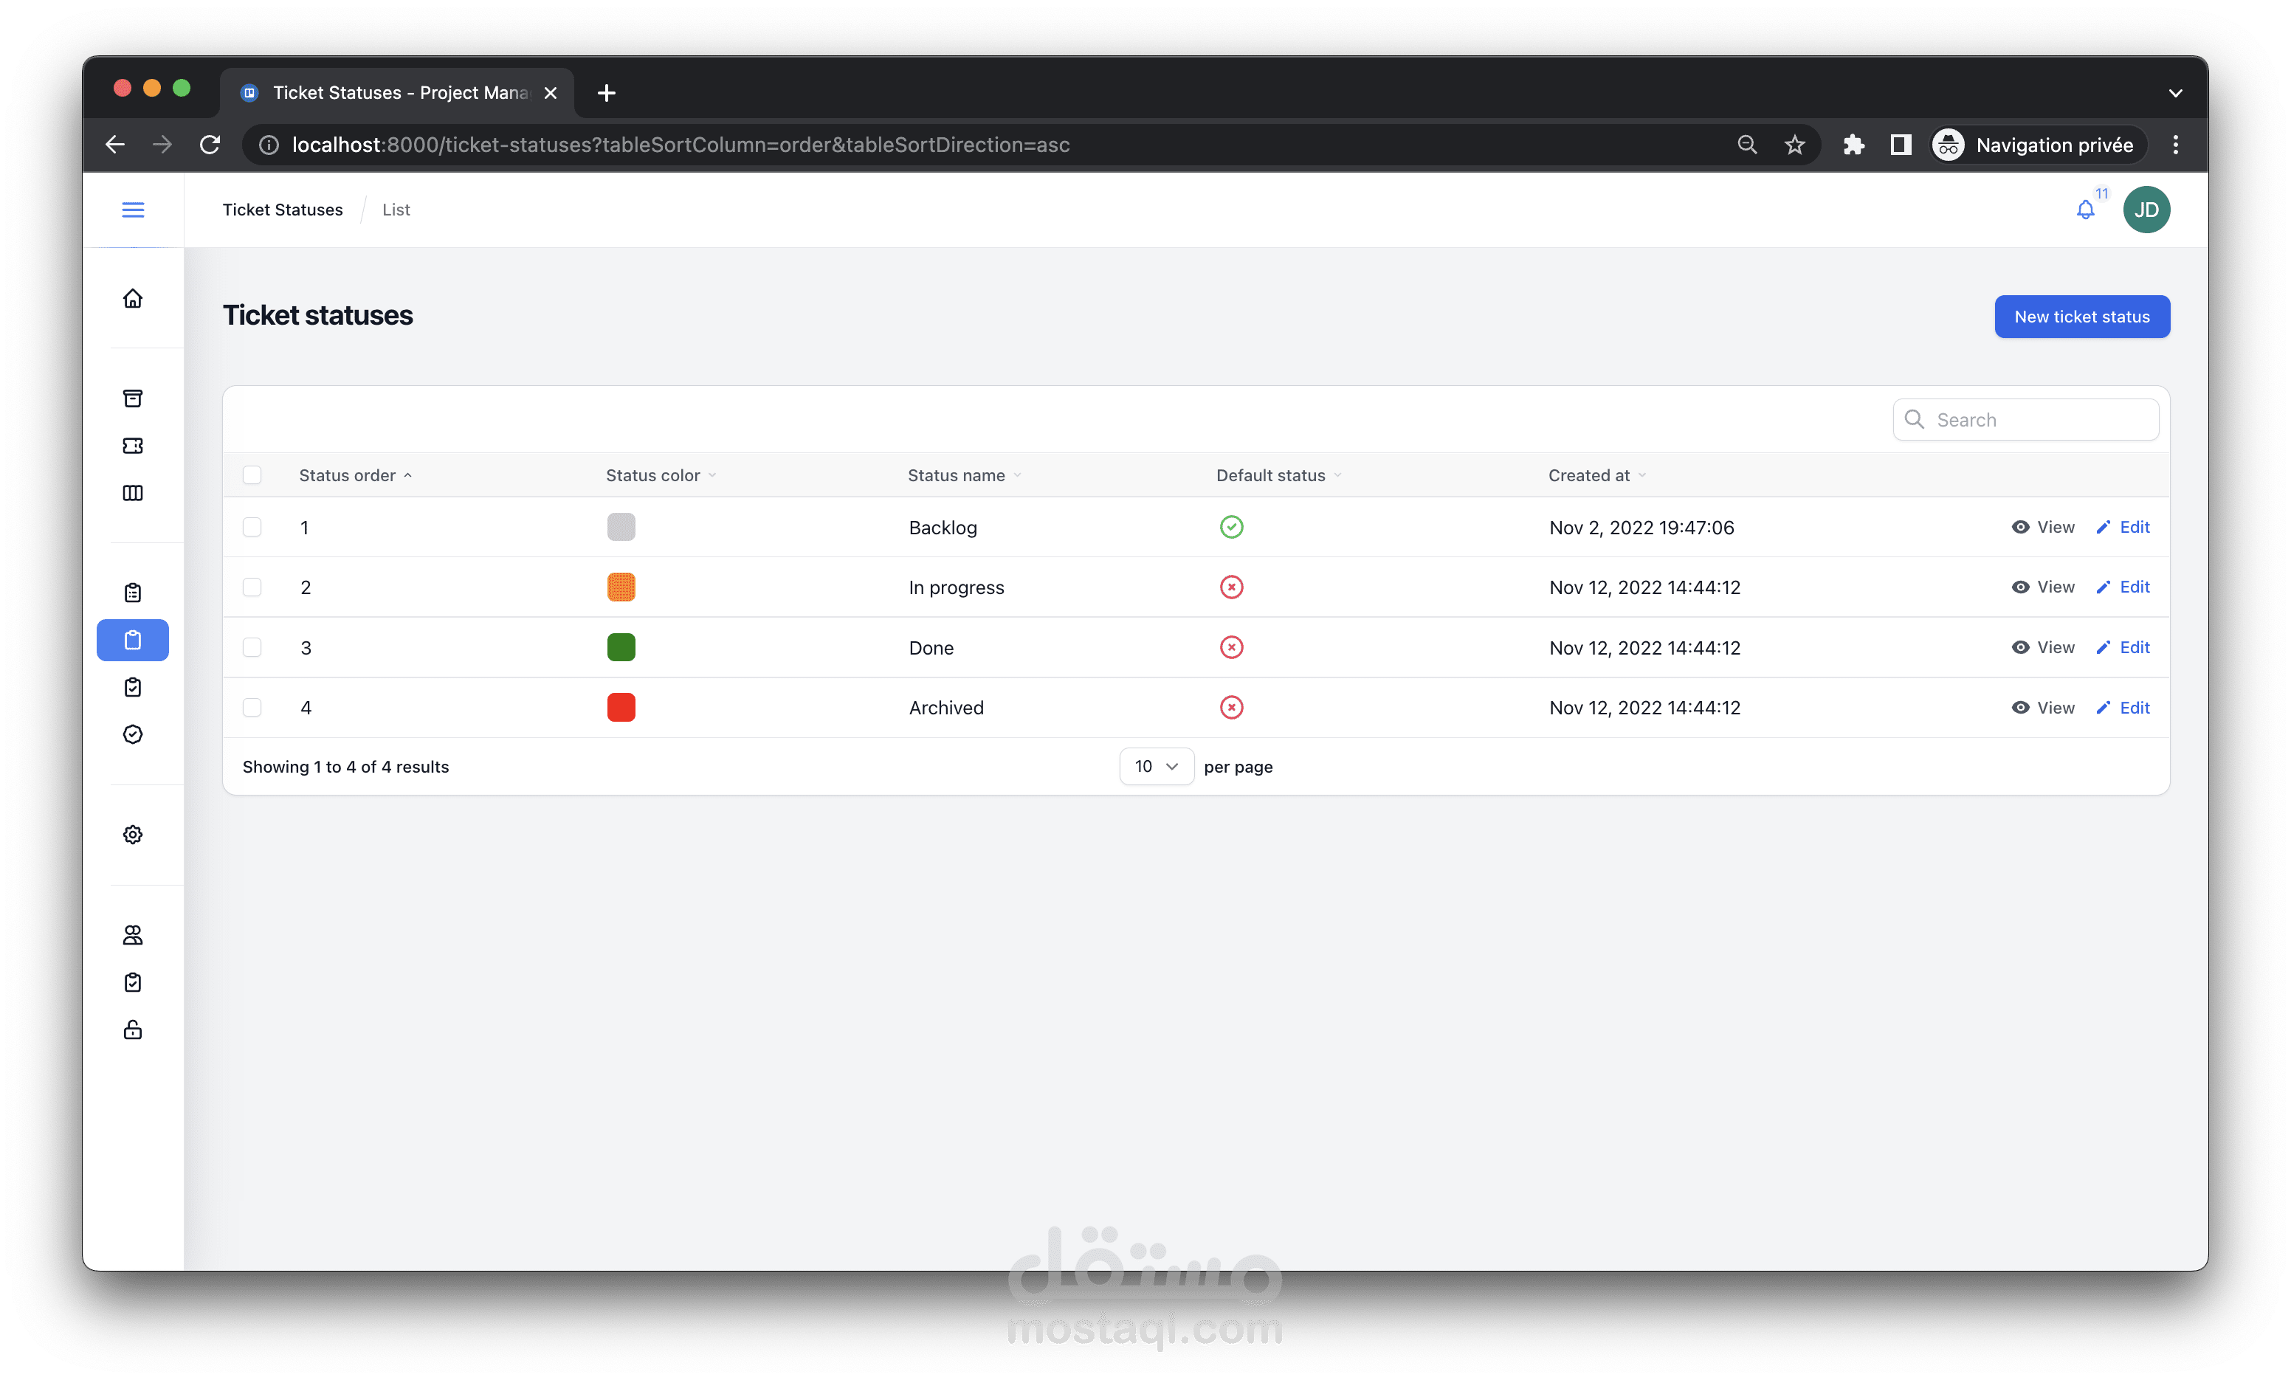Open the users sidebar icon
Viewport: 2291px width, 1380px height.
[133, 934]
